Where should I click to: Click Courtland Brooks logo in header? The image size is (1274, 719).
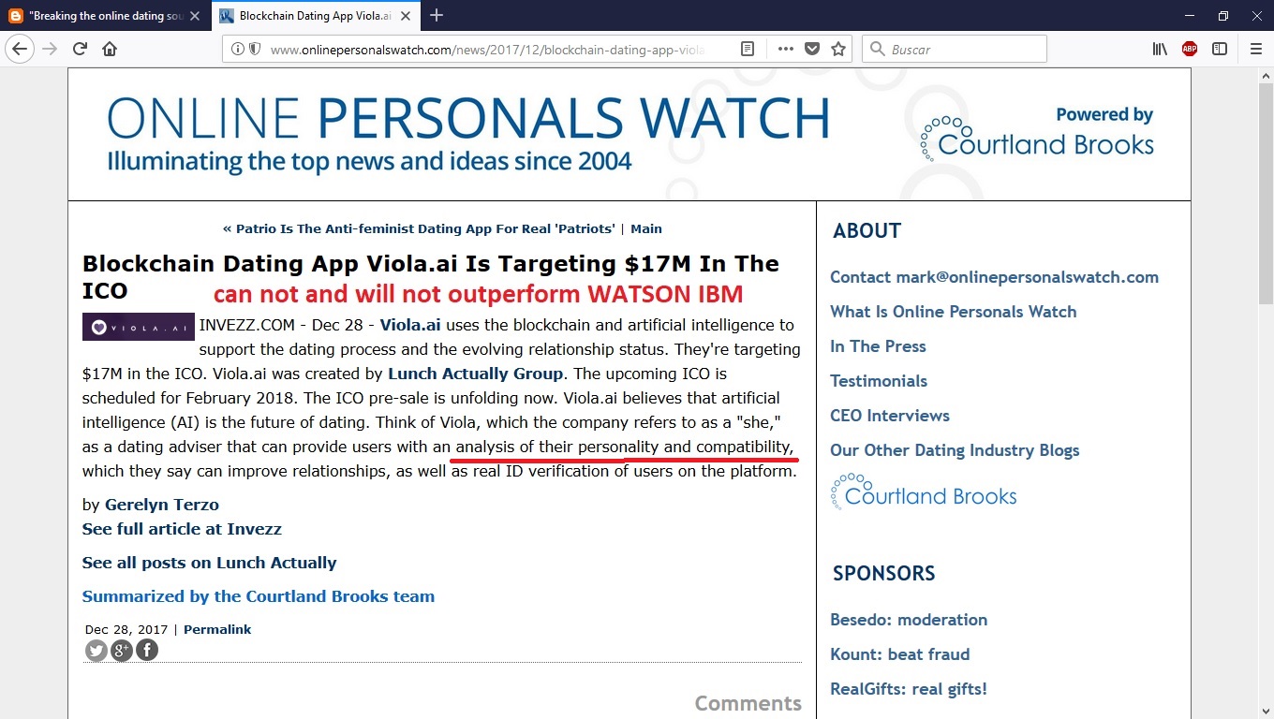point(1037,139)
